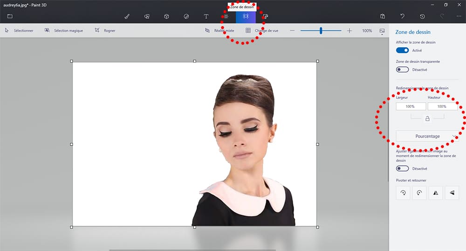This screenshot has width=466, height=251.
Task: Open the Pourcentage unit dropdown
Action: point(427,136)
